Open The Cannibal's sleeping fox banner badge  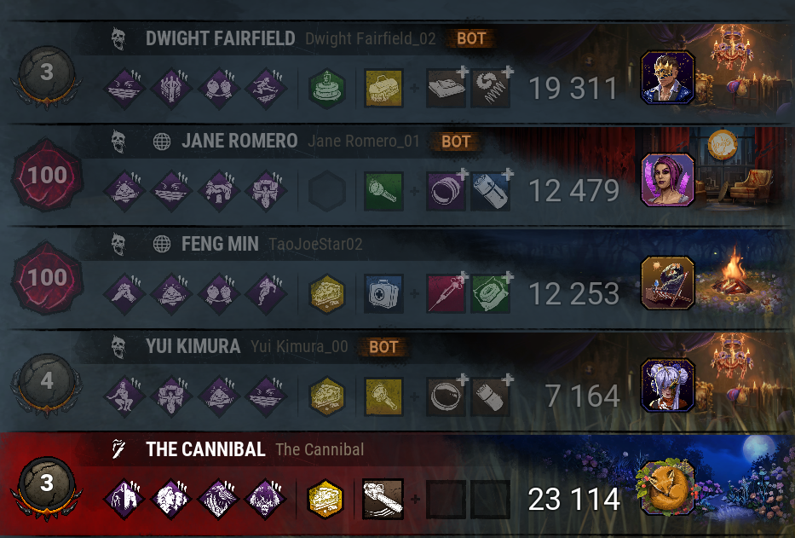click(667, 488)
